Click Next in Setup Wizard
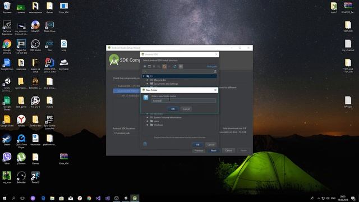359x202 pixels. click(x=213, y=151)
